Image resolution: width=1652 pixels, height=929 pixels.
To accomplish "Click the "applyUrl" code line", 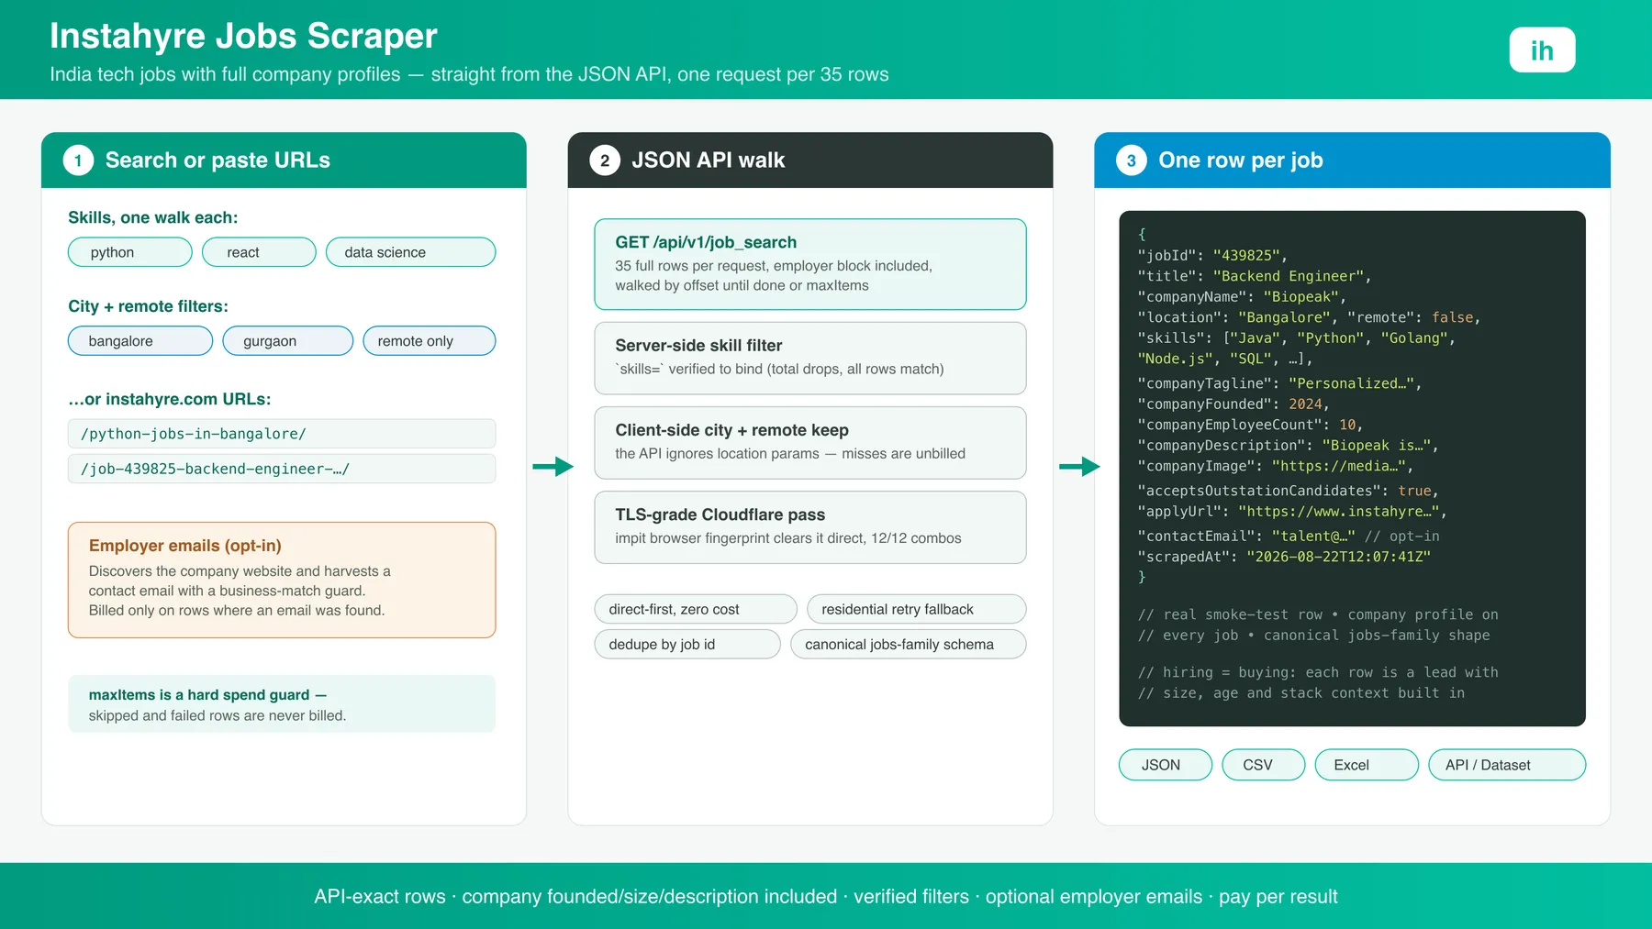I will pos(1292,512).
